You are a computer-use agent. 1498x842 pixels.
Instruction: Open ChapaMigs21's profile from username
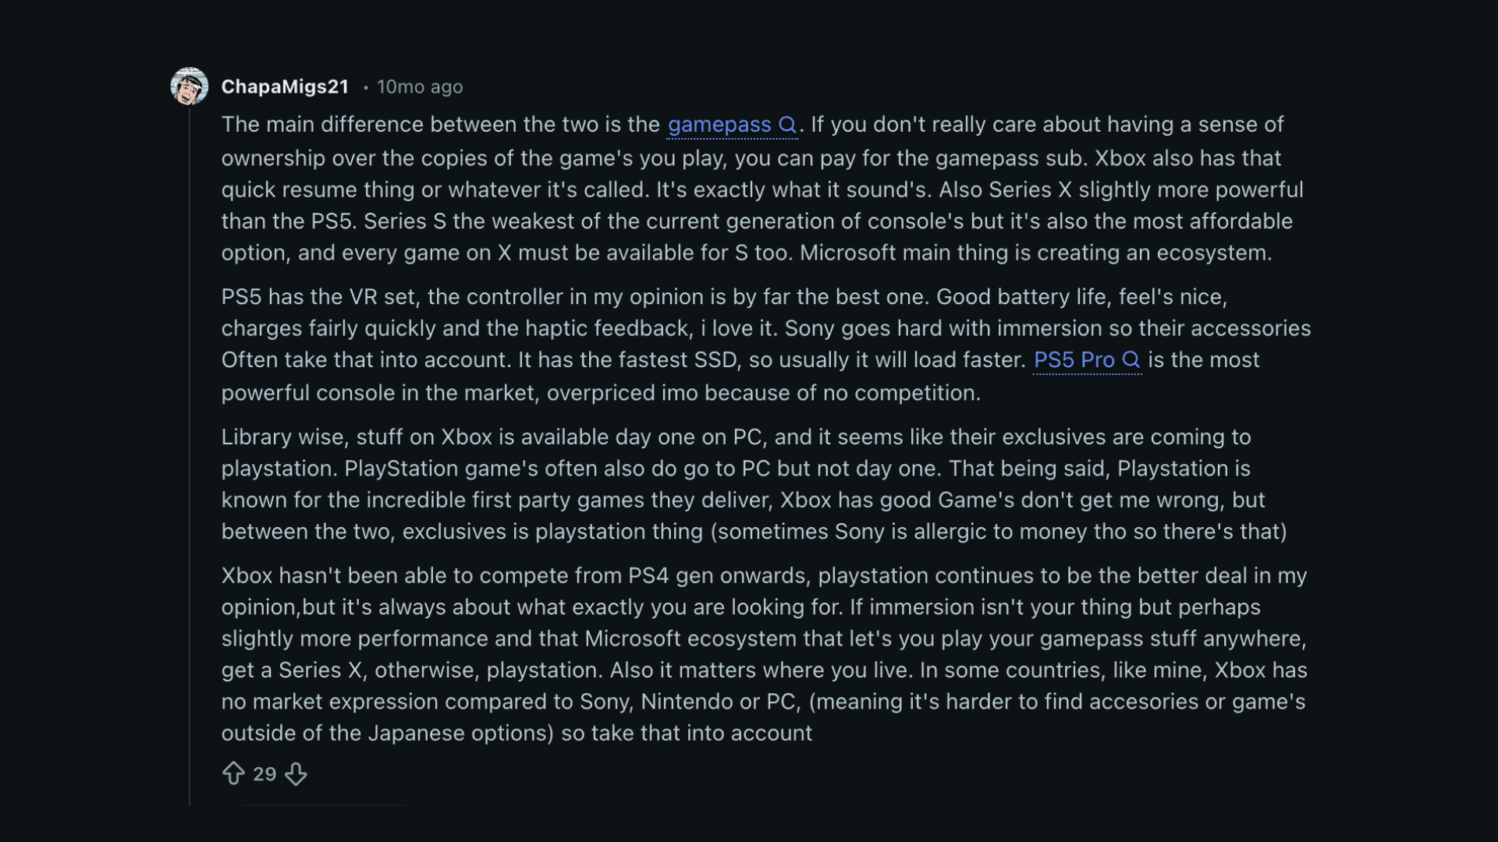point(285,87)
